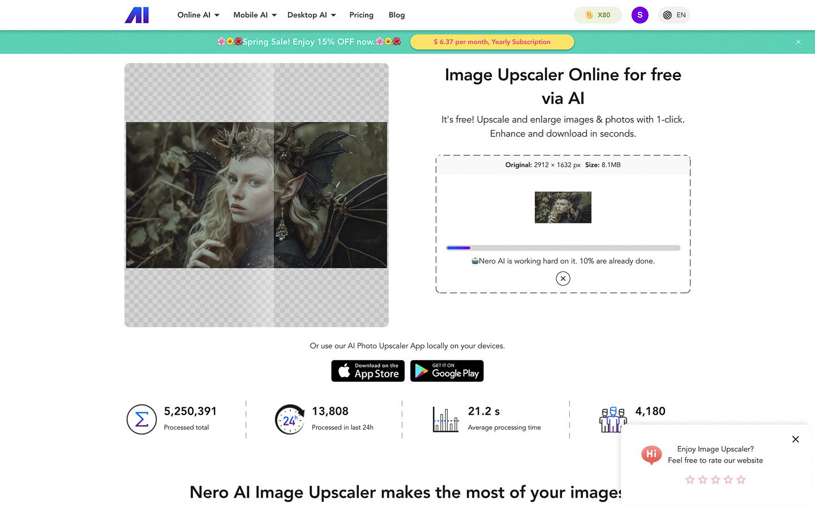Click the Hi speech bubble icon
The height and width of the screenshot is (509, 815).
point(651,454)
